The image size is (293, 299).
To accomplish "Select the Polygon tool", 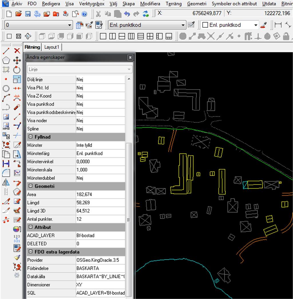I will [6, 60].
